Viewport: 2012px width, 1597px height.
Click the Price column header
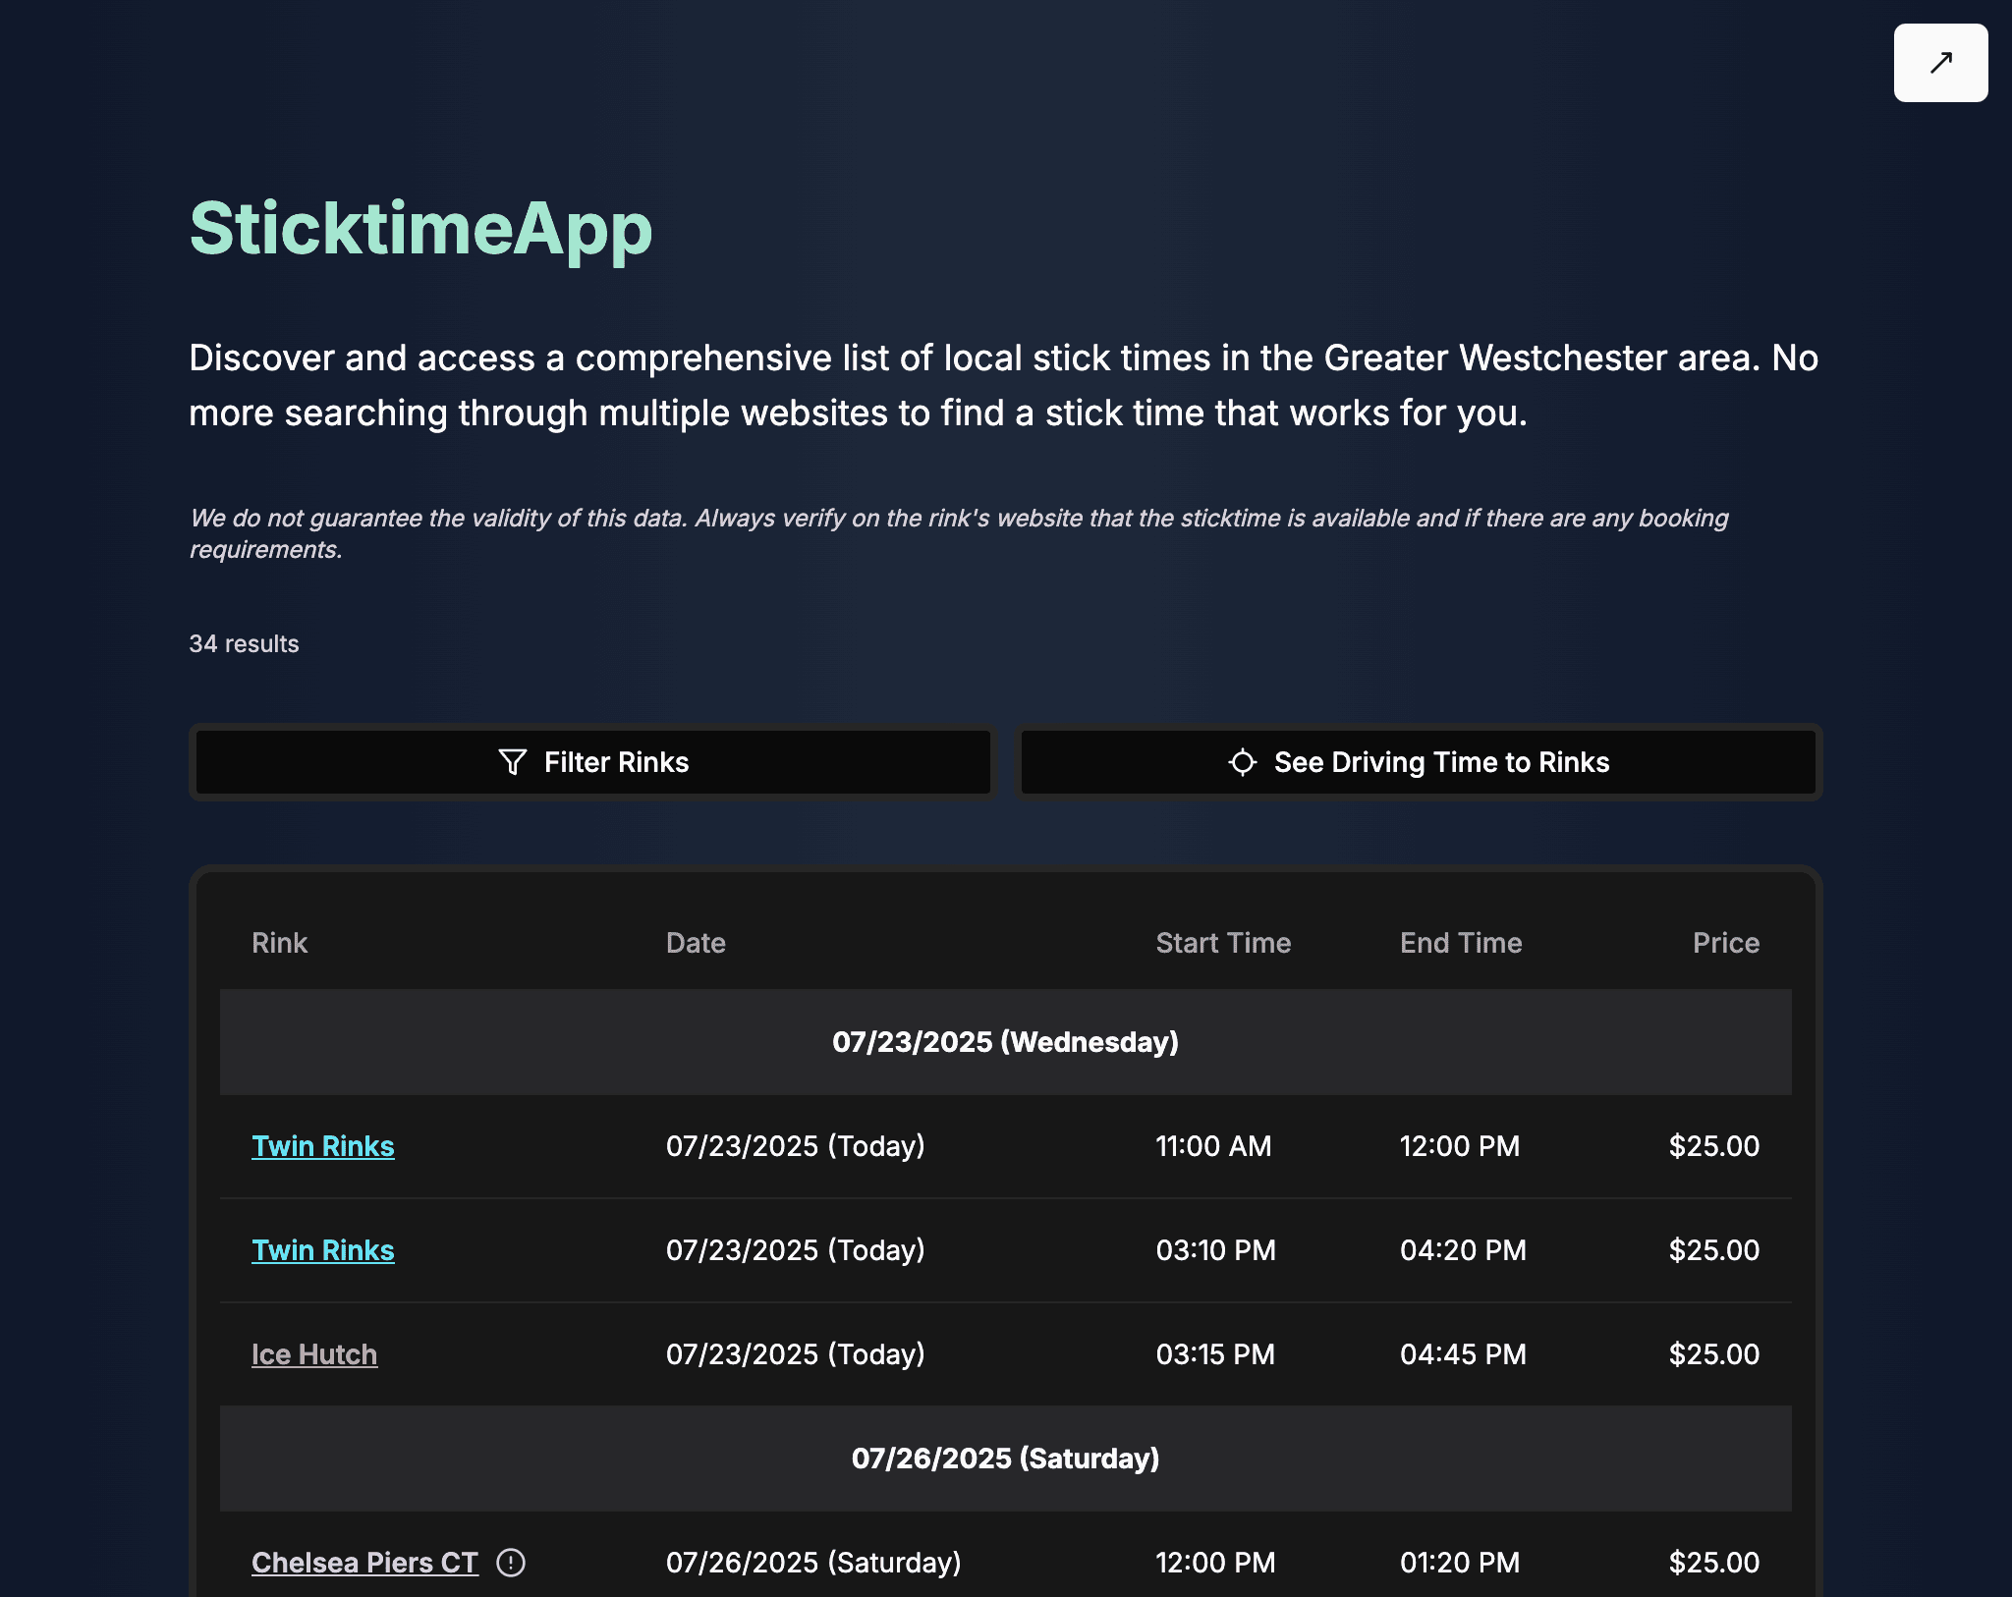pyautogui.click(x=1726, y=942)
